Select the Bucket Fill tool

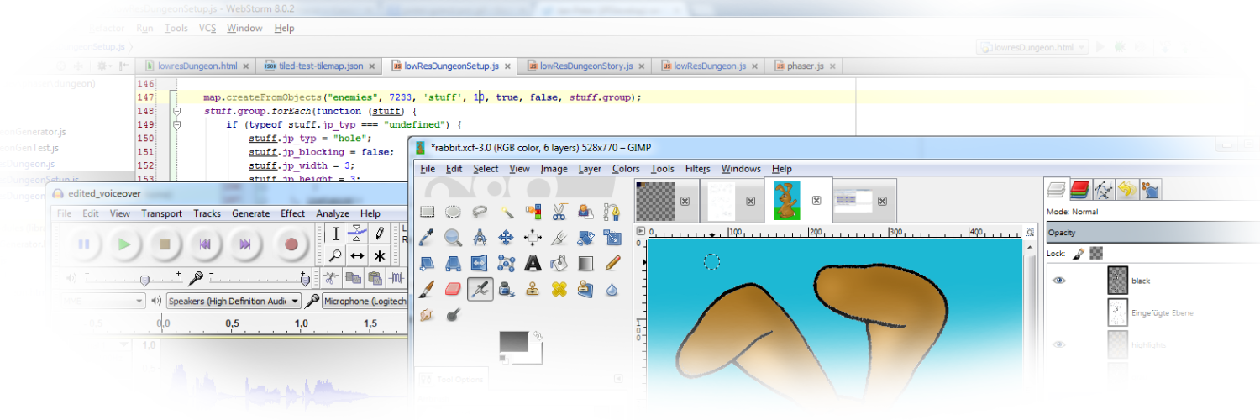click(x=559, y=264)
